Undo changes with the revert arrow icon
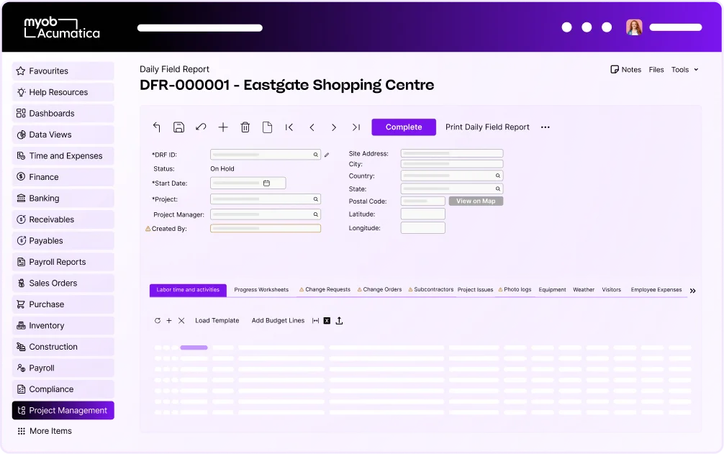 pos(200,127)
